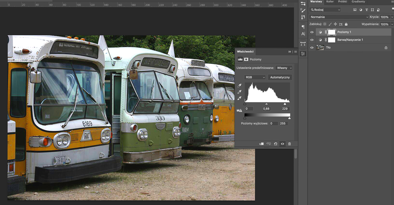View previous state icon in Properties
The width and height of the screenshot is (394, 205).
pyautogui.click(x=268, y=144)
